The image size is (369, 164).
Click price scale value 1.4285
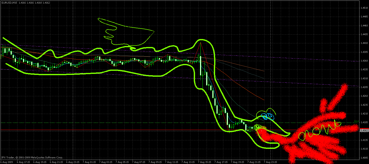[x=364, y=87]
